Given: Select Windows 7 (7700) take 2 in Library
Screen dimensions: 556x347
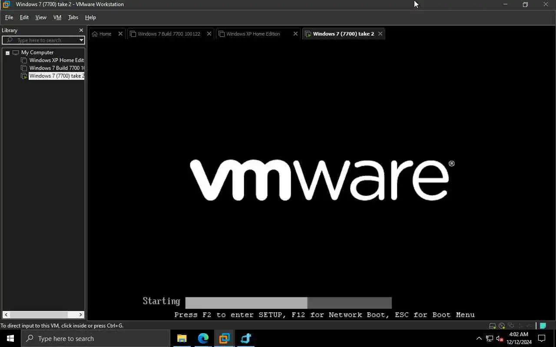Looking at the screenshot, I should click(x=56, y=76).
